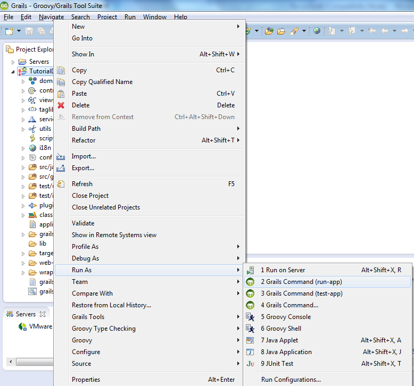Open Properties from the context menu
The image size is (414, 386).
(86, 380)
